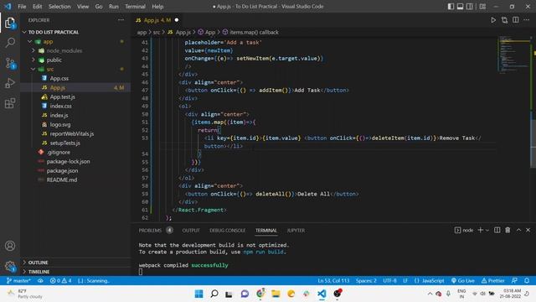Click the notifications bell in status bar
The height and width of the screenshot is (302, 536).
tap(527, 280)
